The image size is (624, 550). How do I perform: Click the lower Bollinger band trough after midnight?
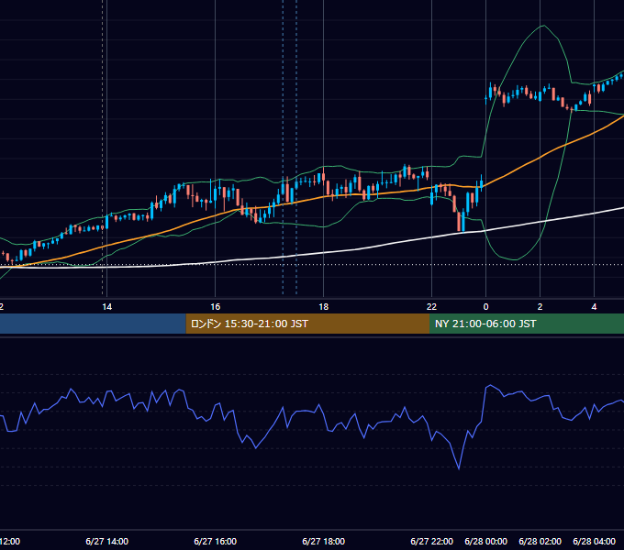(516, 259)
